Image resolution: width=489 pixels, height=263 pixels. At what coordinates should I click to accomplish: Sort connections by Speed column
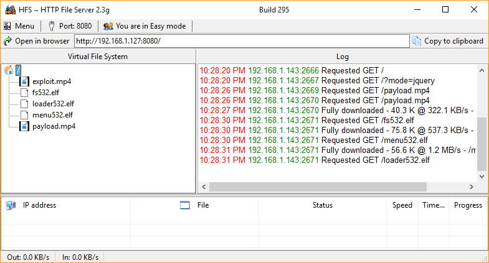402,205
